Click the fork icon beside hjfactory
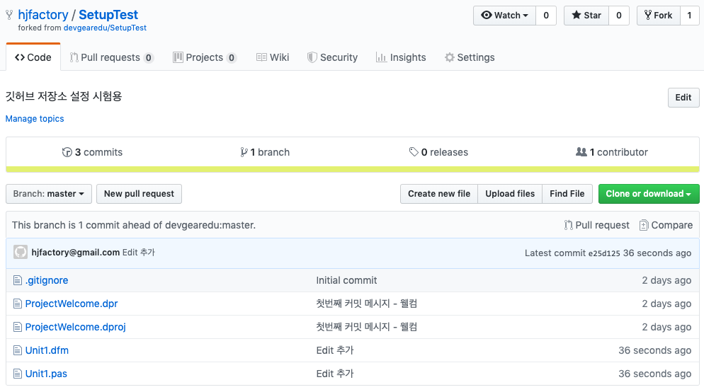704x392 pixels. (x=9, y=15)
